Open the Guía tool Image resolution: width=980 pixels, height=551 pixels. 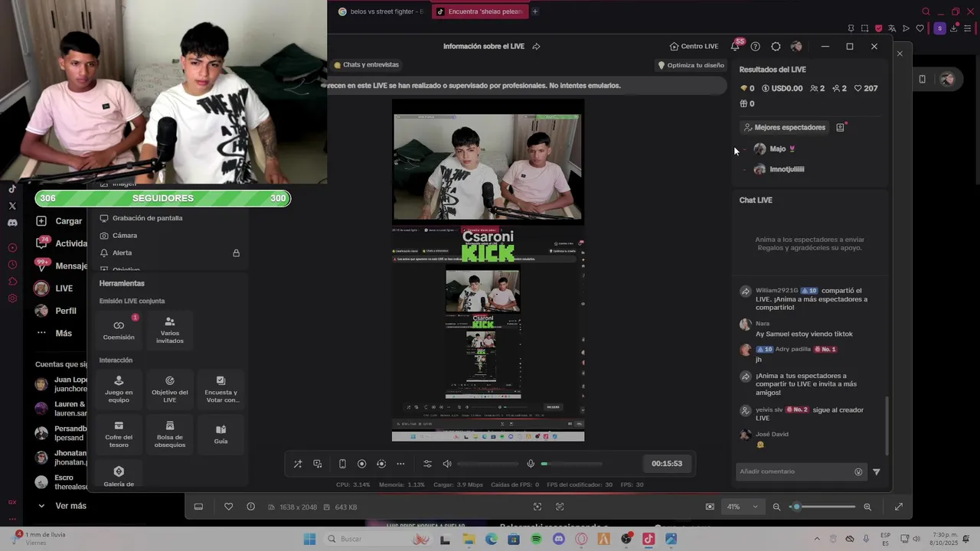tap(221, 434)
